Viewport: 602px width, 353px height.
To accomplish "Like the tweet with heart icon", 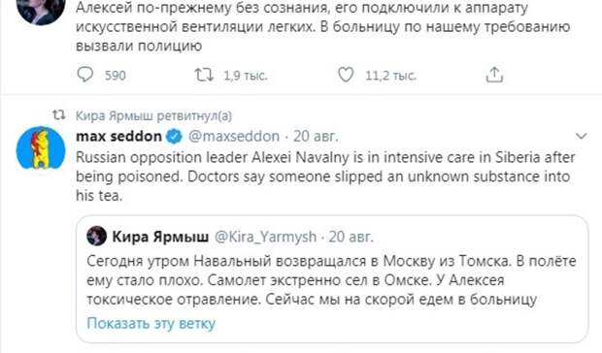I will point(346,75).
